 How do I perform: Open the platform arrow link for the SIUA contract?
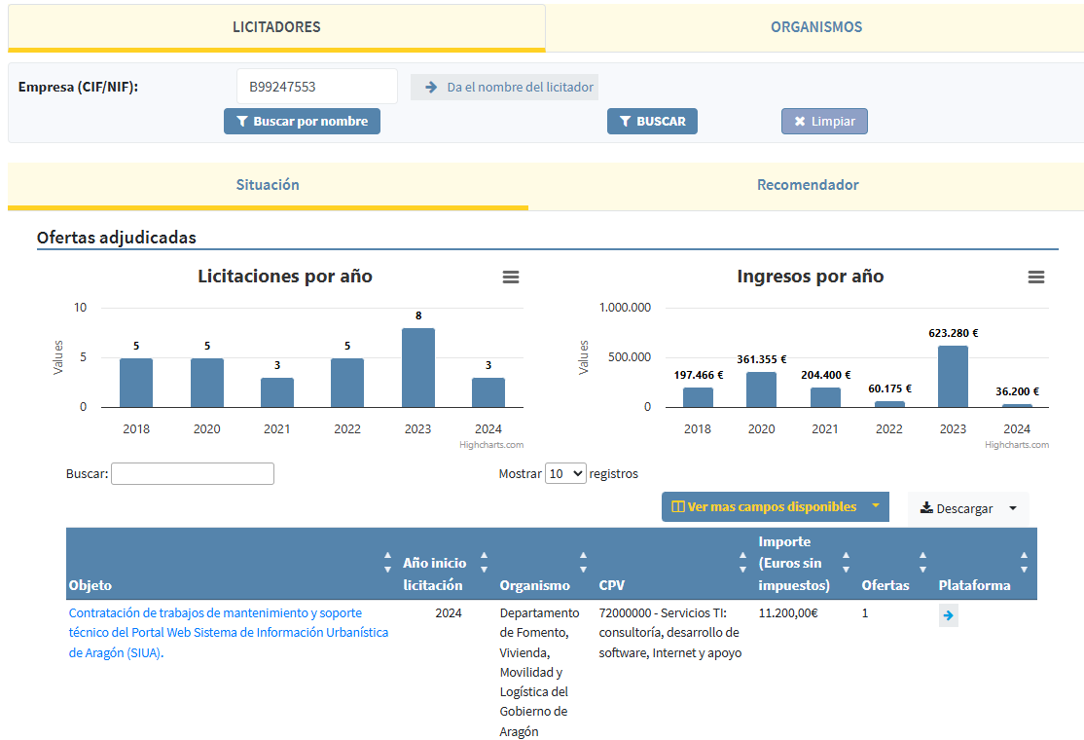pyautogui.click(x=948, y=615)
